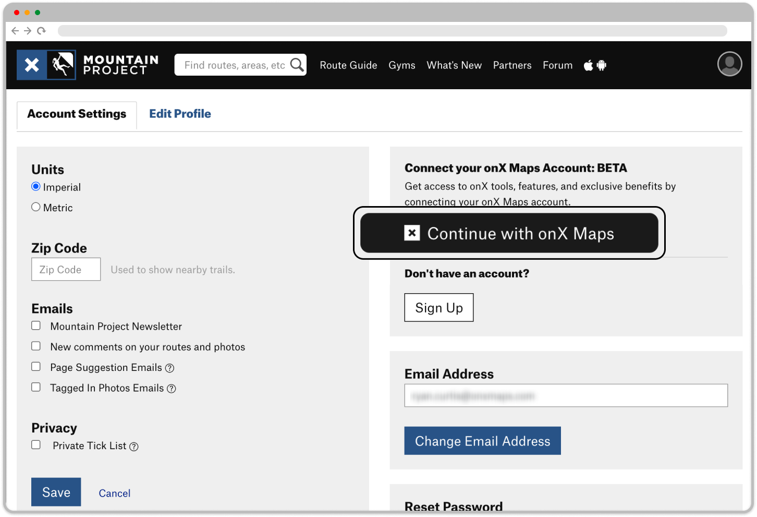The width and height of the screenshot is (757, 517).
Task: Click the Cancel link
Action: pyautogui.click(x=115, y=494)
